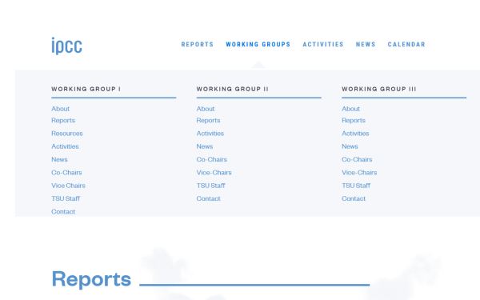Open the Calendar nav menu
Image resolution: width=480 pixels, height=300 pixels.
tap(406, 44)
